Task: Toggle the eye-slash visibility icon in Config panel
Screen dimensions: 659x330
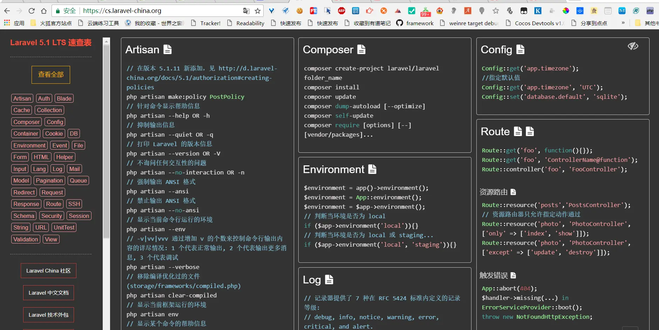Action: click(x=633, y=46)
